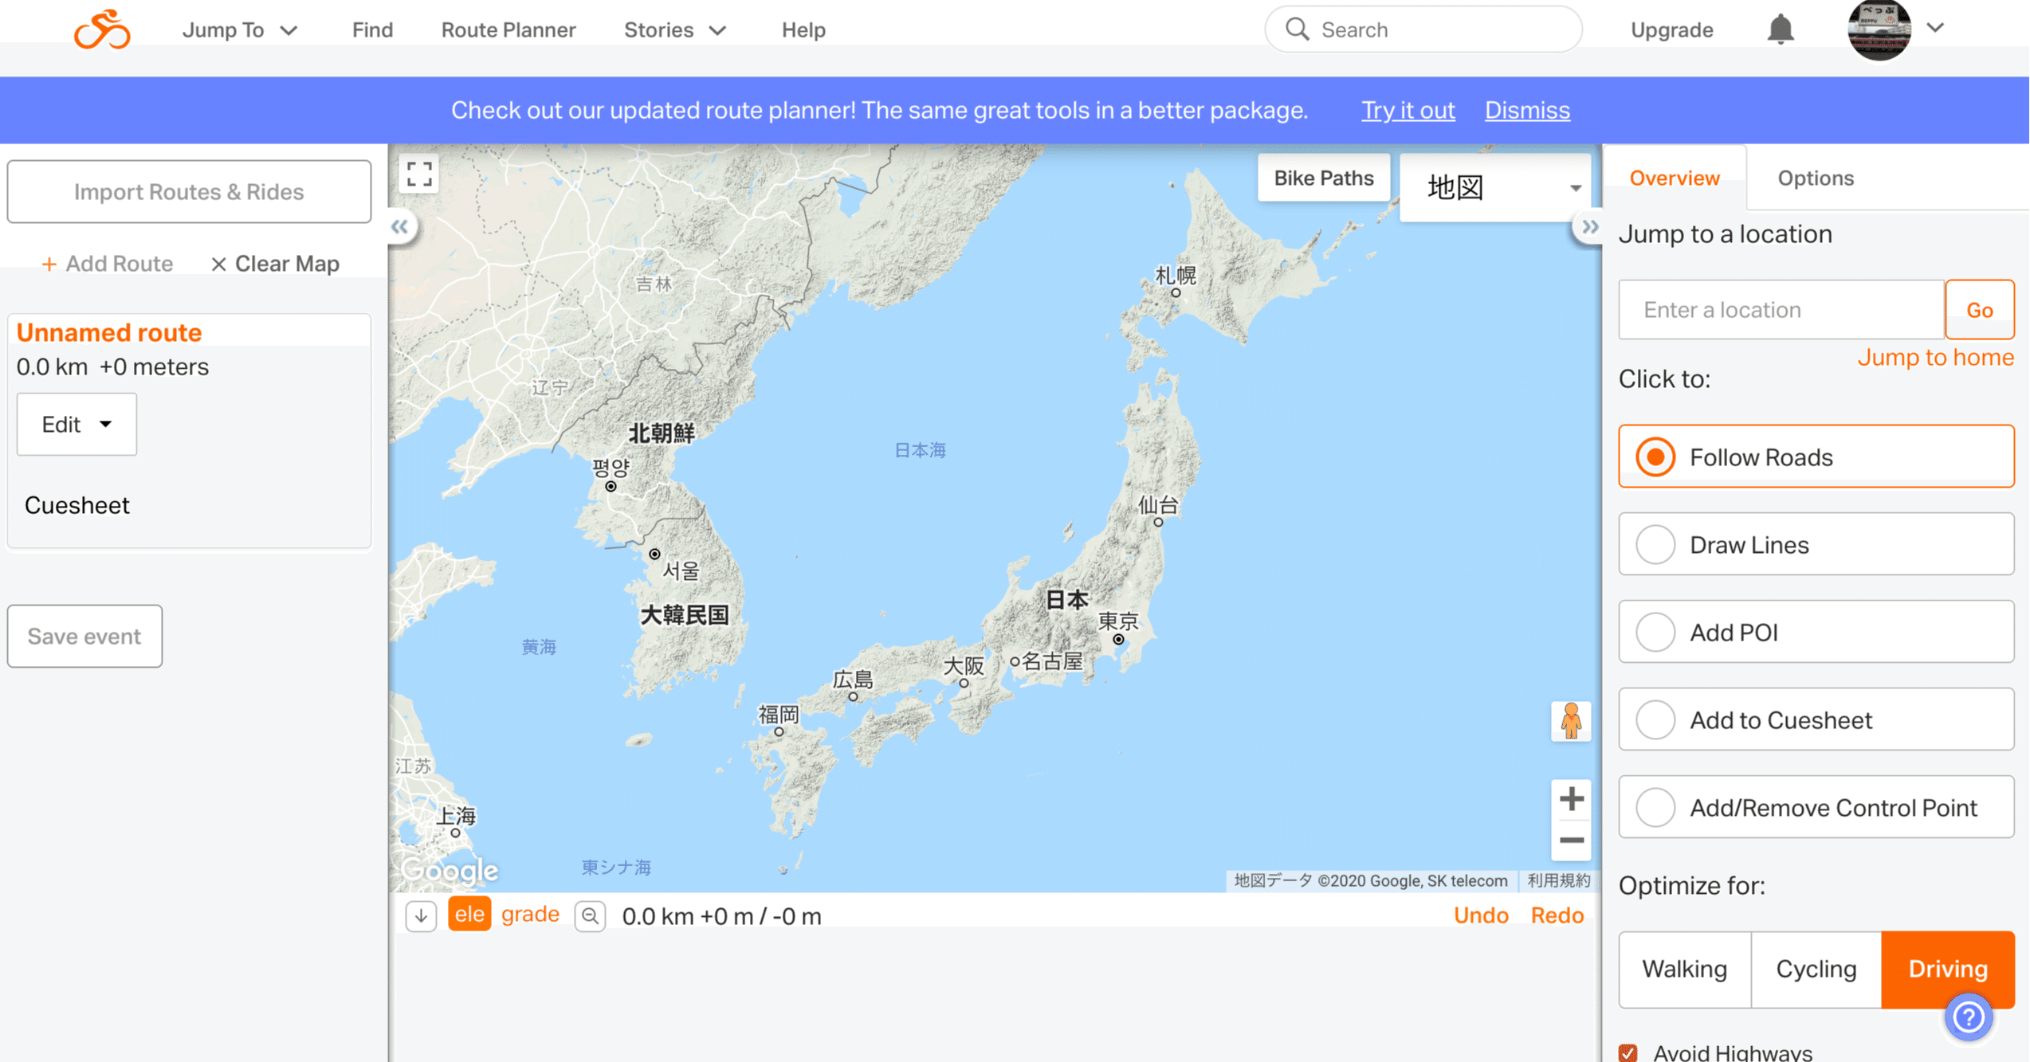Image resolution: width=2030 pixels, height=1062 pixels.
Task: Optimize route for Walking
Action: pos(1685,970)
